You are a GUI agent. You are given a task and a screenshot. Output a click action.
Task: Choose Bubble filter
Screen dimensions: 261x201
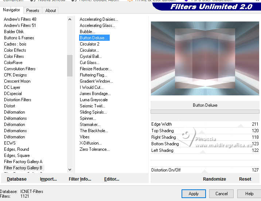pos(87,32)
